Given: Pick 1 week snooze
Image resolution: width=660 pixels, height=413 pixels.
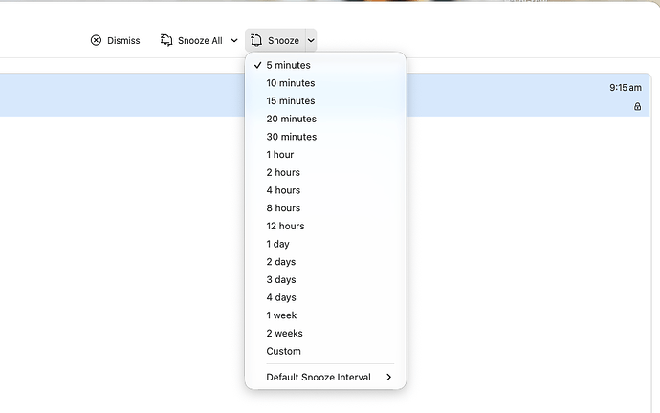Looking at the screenshot, I should pyautogui.click(x=325, y=315).
